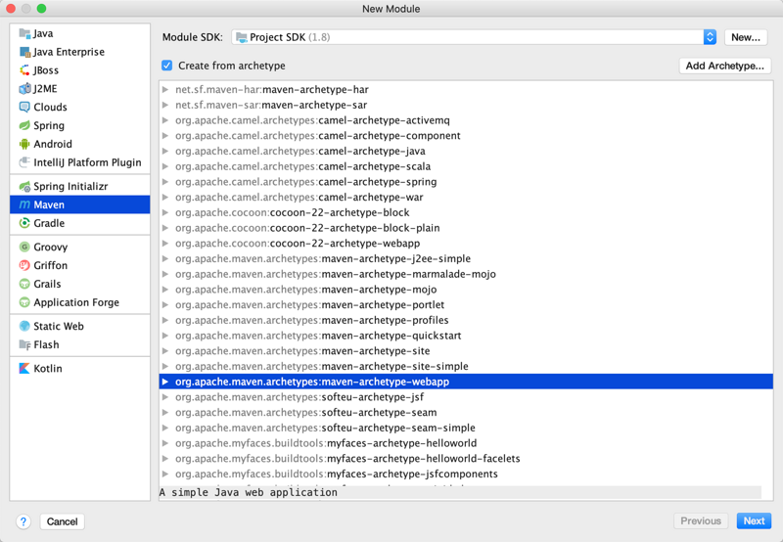Screen dimensions: 783x542
Task: Click the Clouds icon
Action: click(x=24, y=108)
